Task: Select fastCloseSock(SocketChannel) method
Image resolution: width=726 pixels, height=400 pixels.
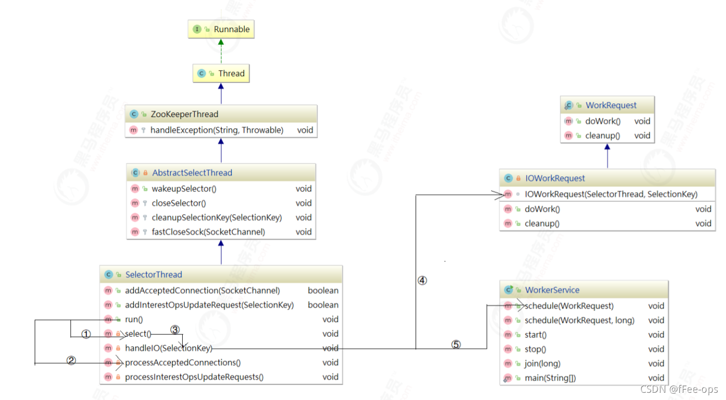Action: (208, 232)
